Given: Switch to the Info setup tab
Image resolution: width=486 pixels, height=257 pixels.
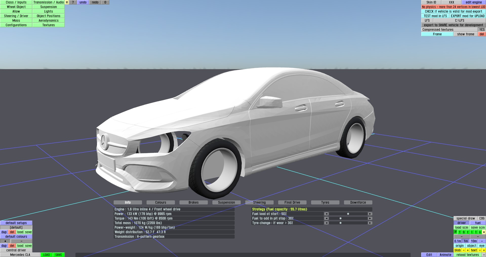Looking at the screenshot, I should (x=128, y=202).
